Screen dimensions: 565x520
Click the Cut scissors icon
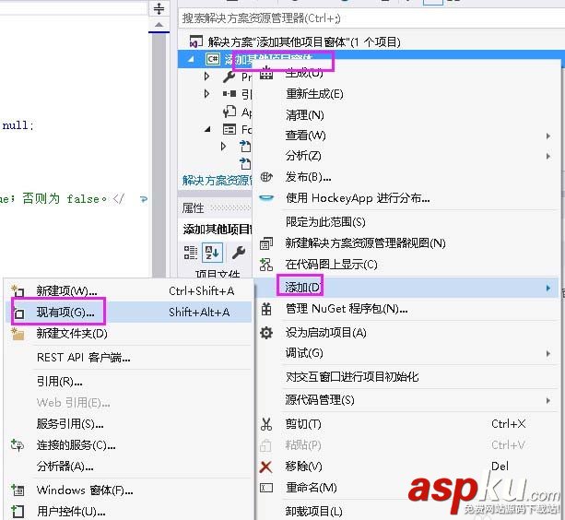tap(266, 424)
